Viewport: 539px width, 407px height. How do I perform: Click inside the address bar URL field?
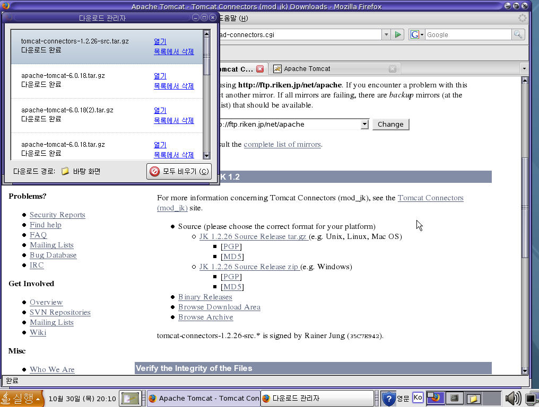pyautogui.click(x=300, y=34)
